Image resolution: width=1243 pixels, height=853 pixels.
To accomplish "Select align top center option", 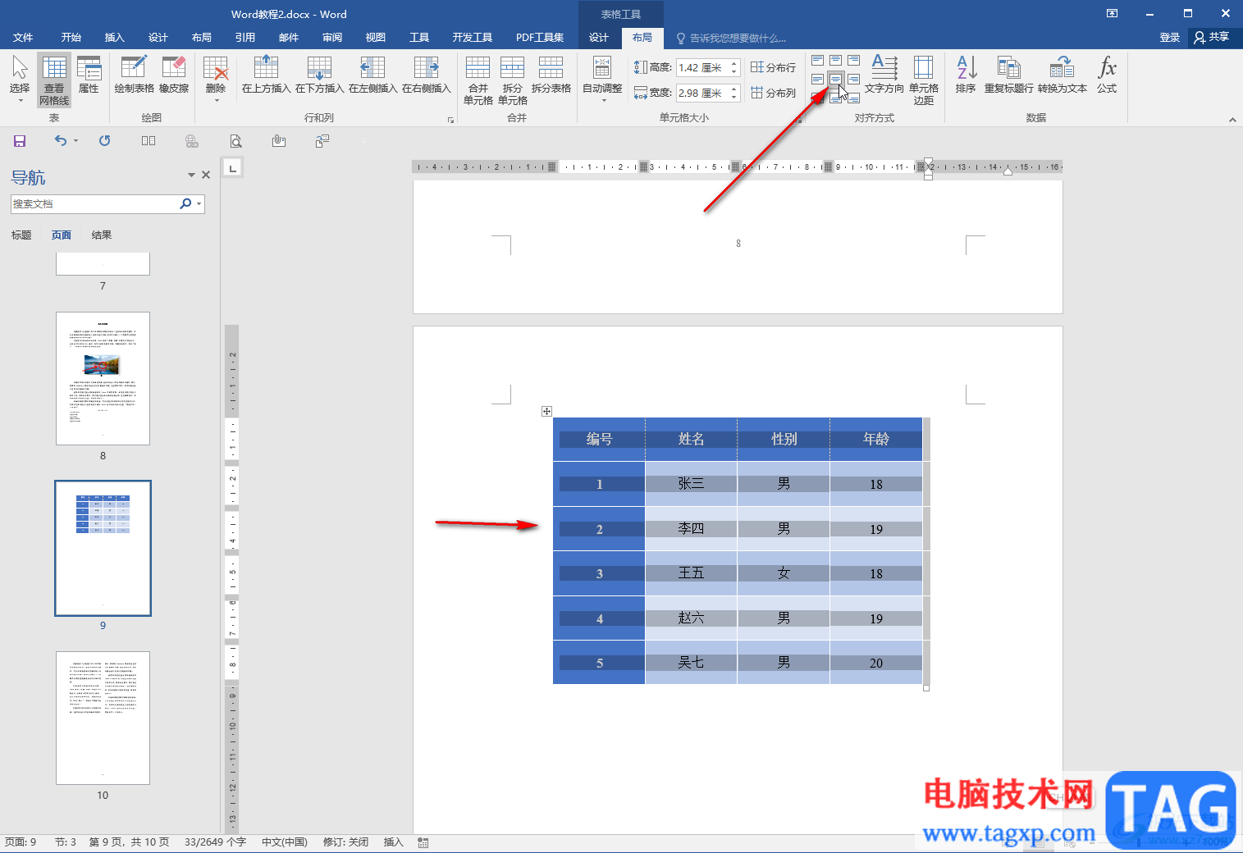I will 835,61.
